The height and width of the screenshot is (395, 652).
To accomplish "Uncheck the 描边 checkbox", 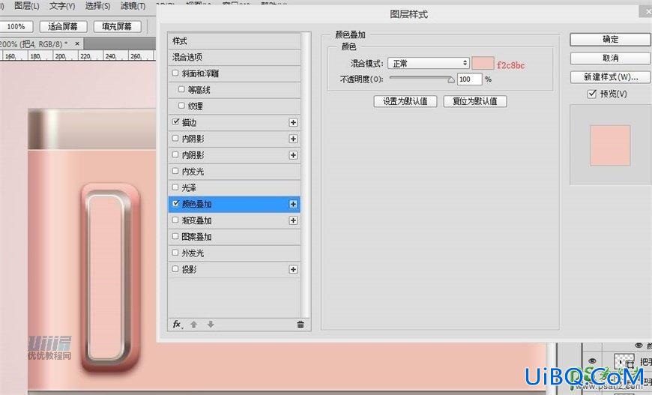I will click(x=175, y=122).
